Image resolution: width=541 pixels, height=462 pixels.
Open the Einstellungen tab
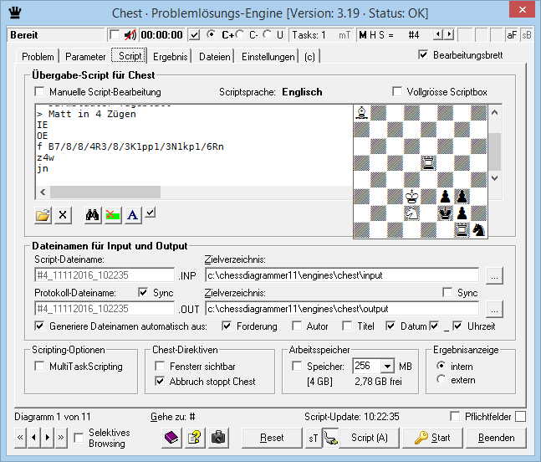click(268, 56)
